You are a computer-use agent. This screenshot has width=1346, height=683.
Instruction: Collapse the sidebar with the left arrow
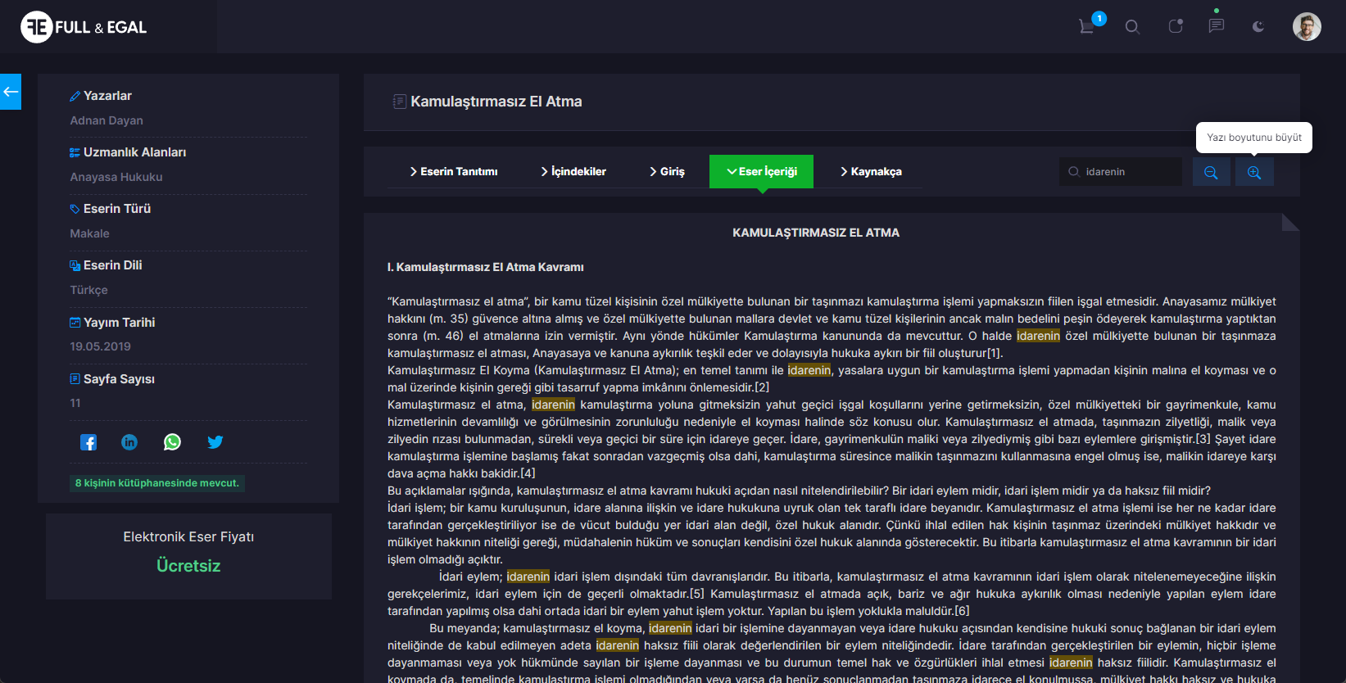coord(11,92)
